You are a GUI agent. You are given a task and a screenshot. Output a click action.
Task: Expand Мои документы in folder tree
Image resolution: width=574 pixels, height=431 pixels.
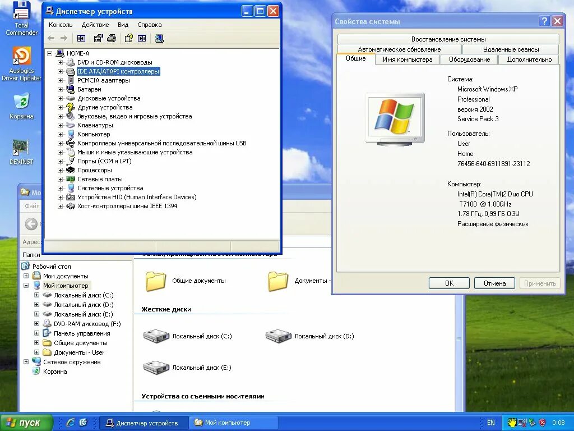click(26, 276)
